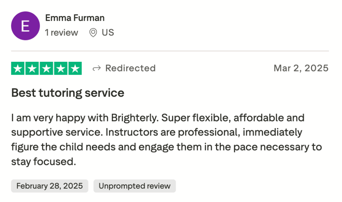Click the "Redirected" label
Image resolution: width=342 pixels, height=202 pixels.
pos(130,68)
